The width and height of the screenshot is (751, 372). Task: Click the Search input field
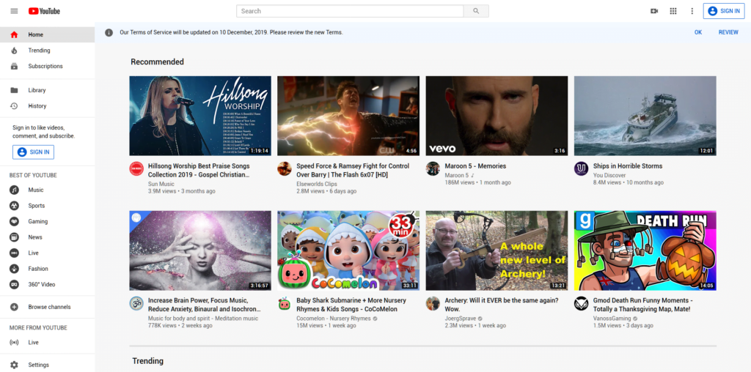pos(350,11)
